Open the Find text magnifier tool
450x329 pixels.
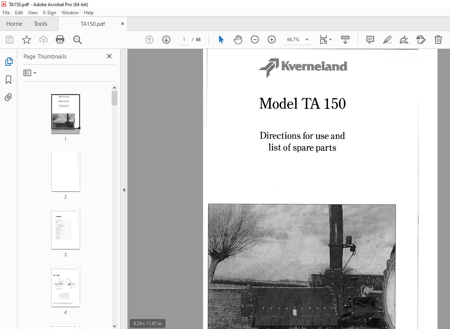tap(77, 40)
